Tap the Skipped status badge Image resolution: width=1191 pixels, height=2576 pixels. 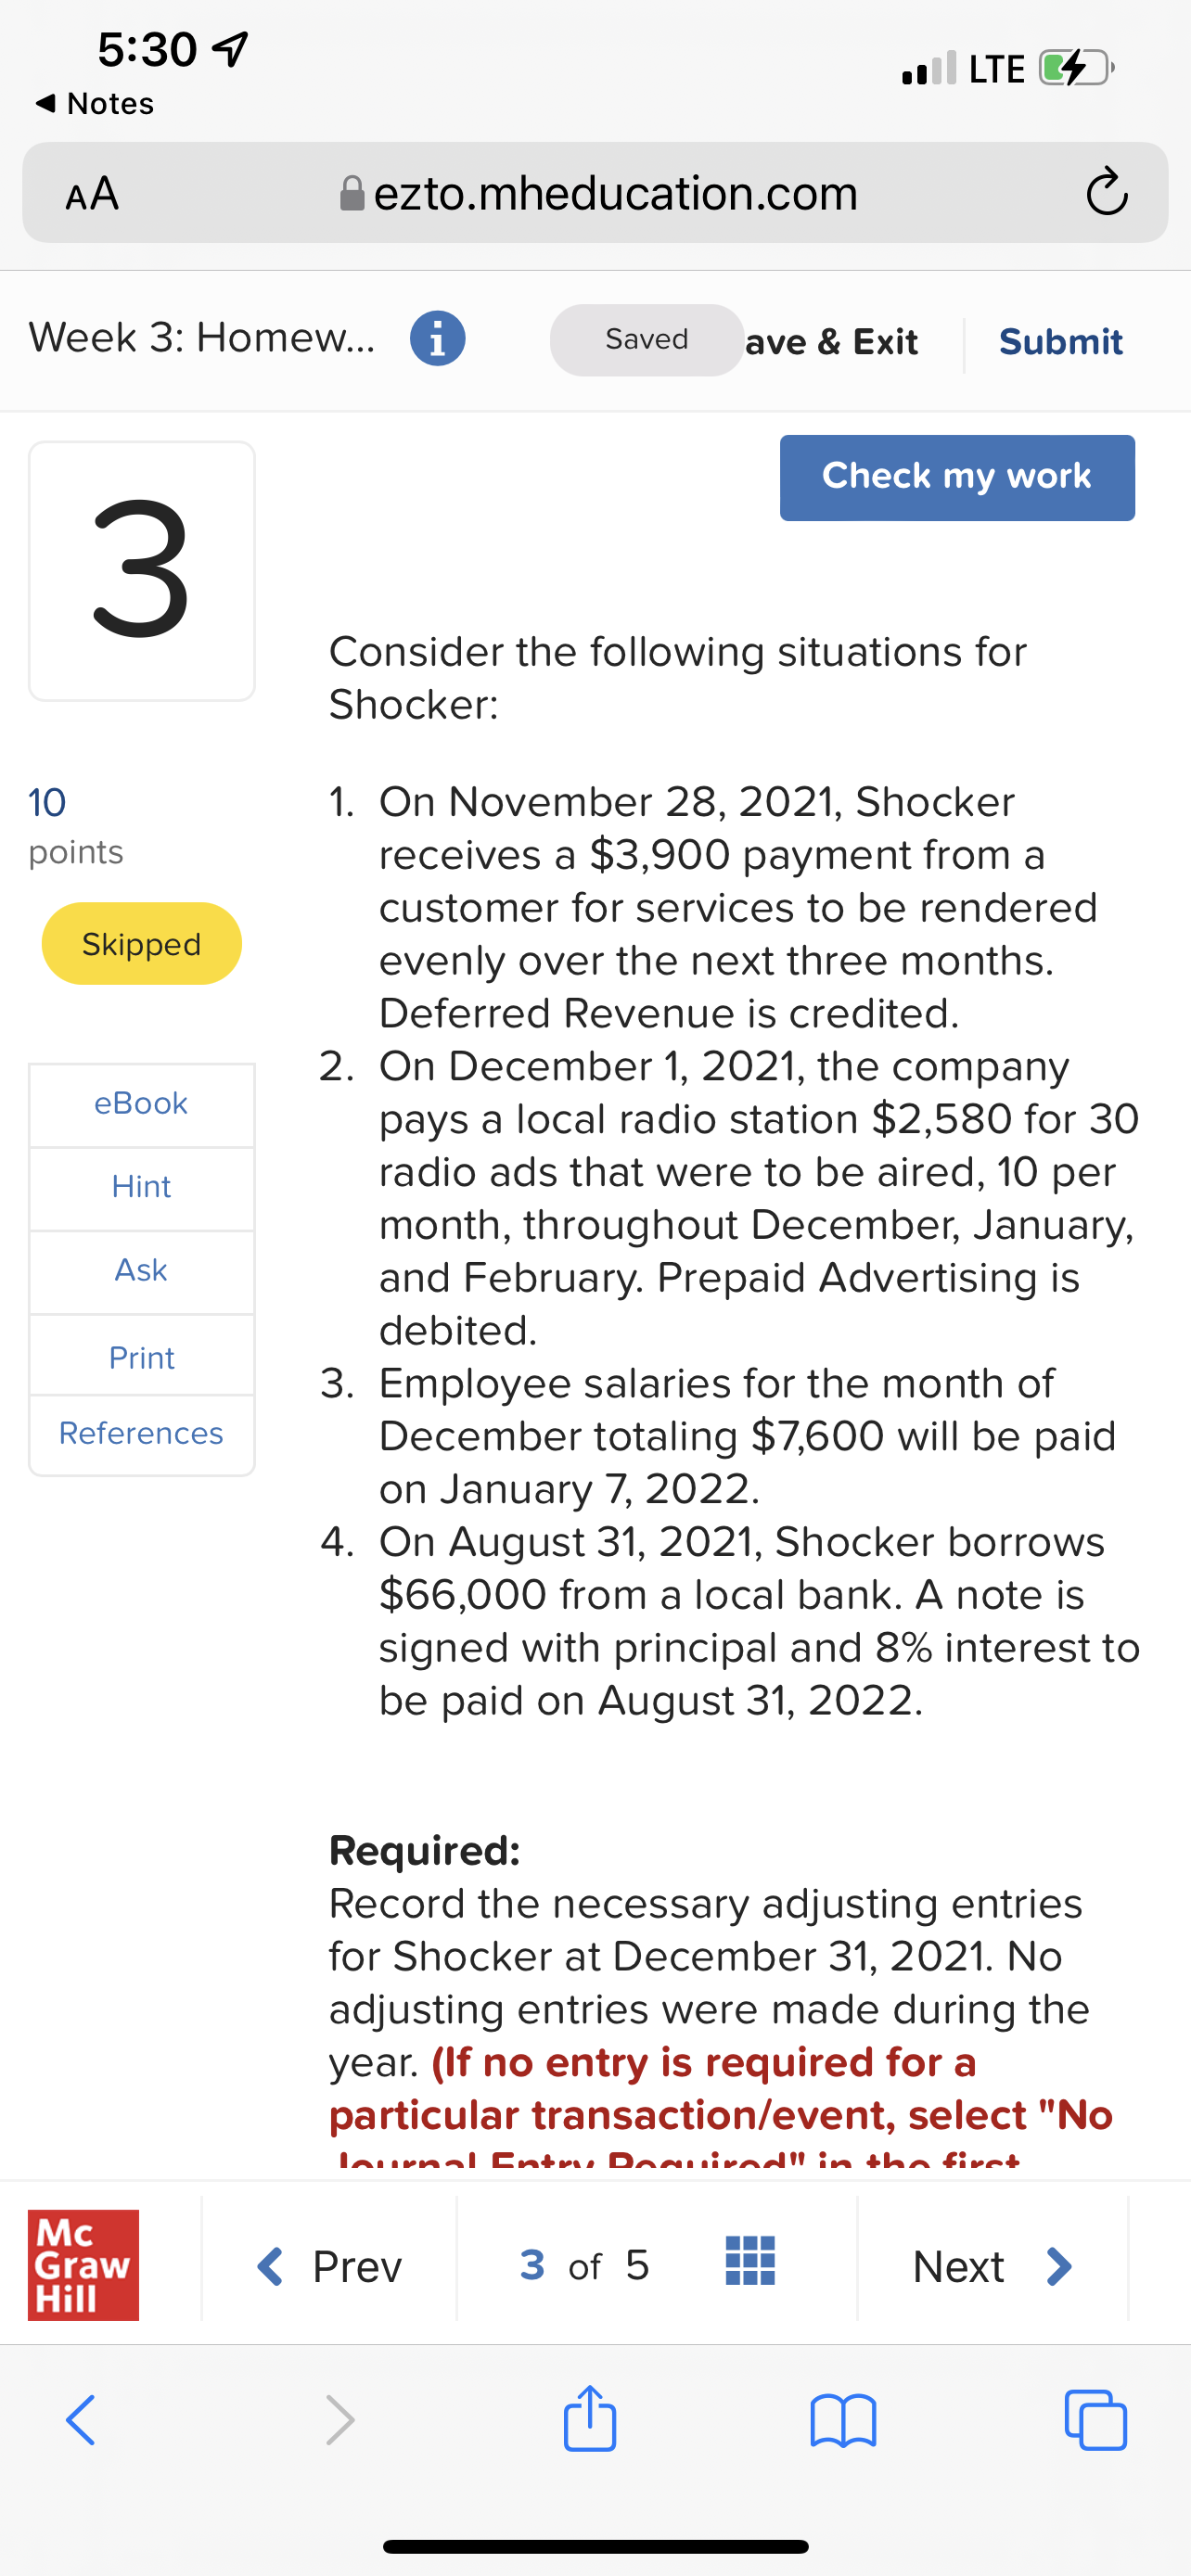[141, 942]
